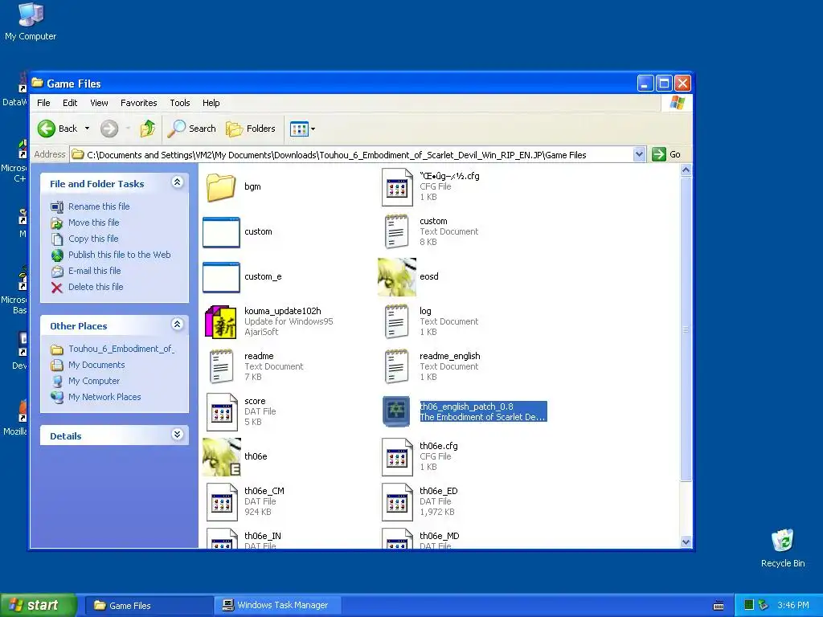The image size is (823, 617).
Task: Open the Edit menu
Action: pos(70,103)
